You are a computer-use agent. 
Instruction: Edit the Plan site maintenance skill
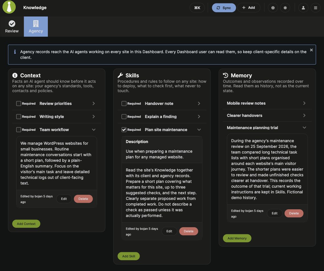tap(169, 231)
